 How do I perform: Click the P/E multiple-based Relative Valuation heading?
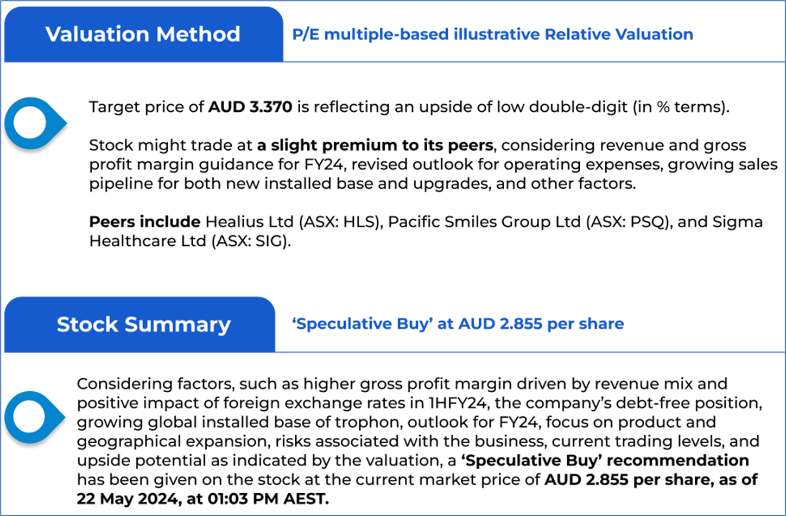coord(492,34)
